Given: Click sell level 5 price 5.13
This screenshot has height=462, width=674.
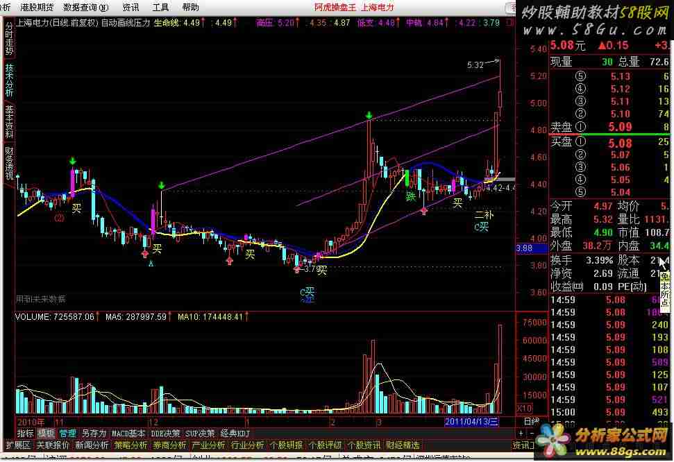Looking at the screenshot, I should tap(621, 76).
